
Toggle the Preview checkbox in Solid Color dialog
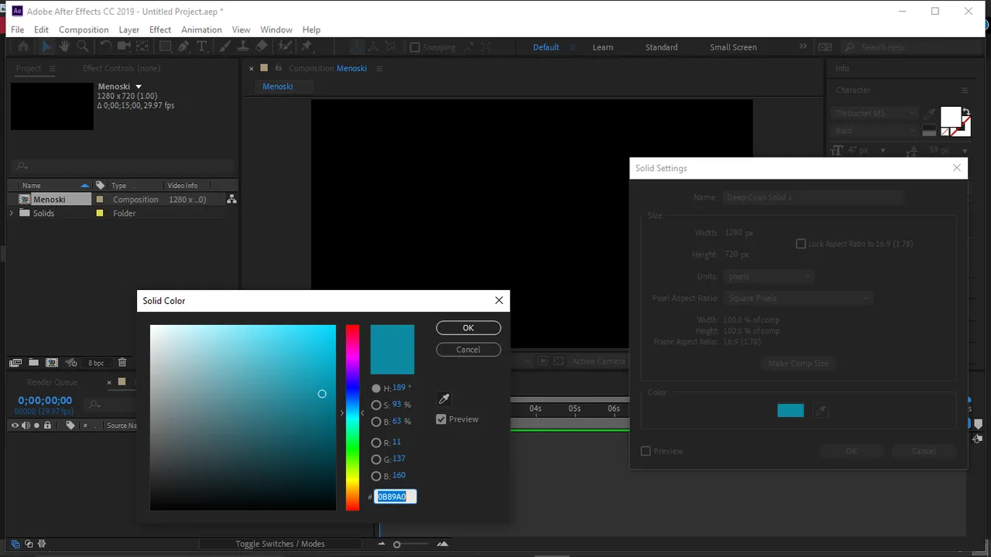click(441, 419)
